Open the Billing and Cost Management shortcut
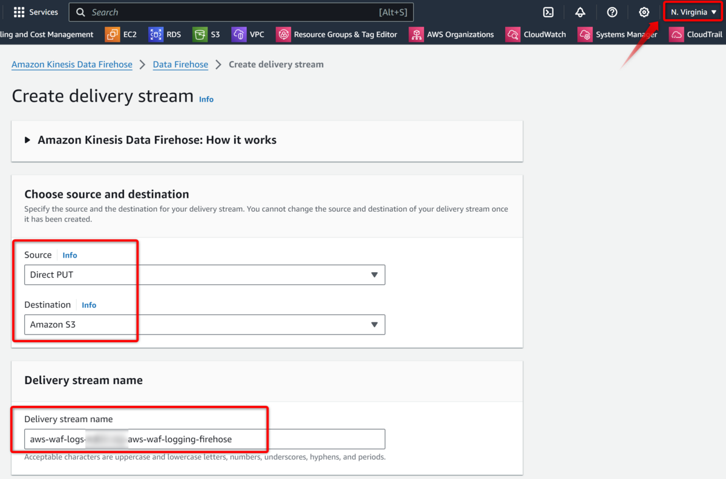Viewport: 726px width, 479px height. pyautogui.click(x=47, y=34)
